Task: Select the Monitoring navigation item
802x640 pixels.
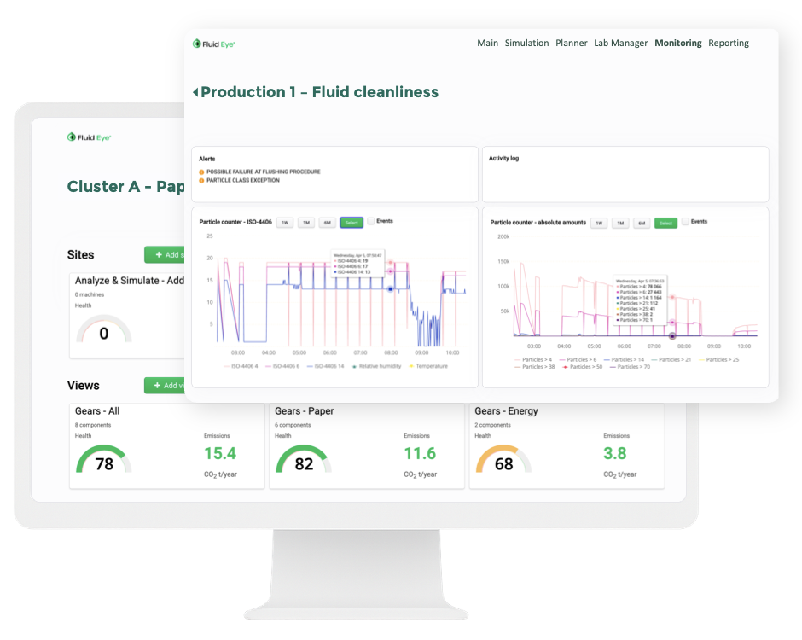Action: (x=678, y=43)
